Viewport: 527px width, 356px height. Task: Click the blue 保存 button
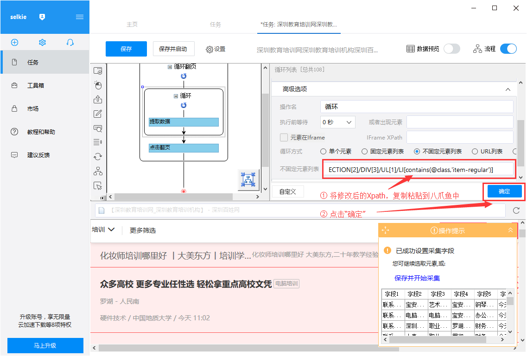[126, 49]
